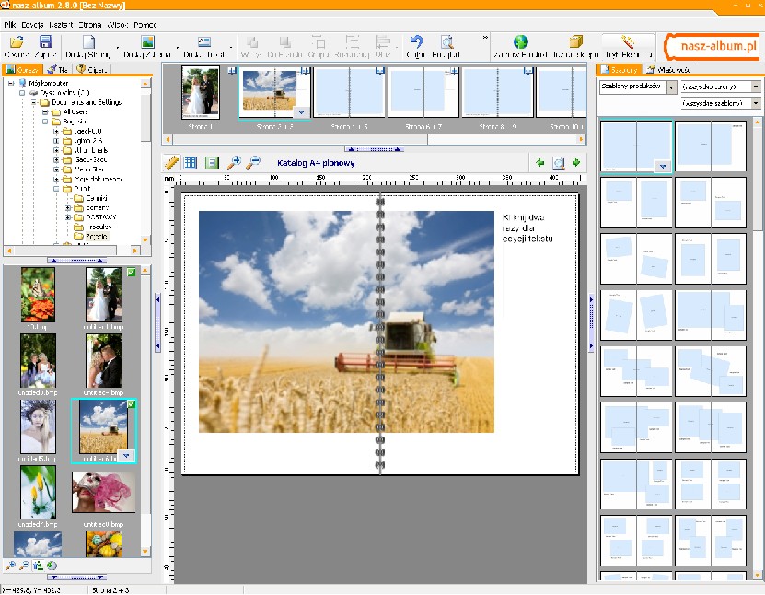Select the Strona 1 wedding page thumbnail
Screen dimensions: 765x595
pyautogui.click(x=201, y=93)
